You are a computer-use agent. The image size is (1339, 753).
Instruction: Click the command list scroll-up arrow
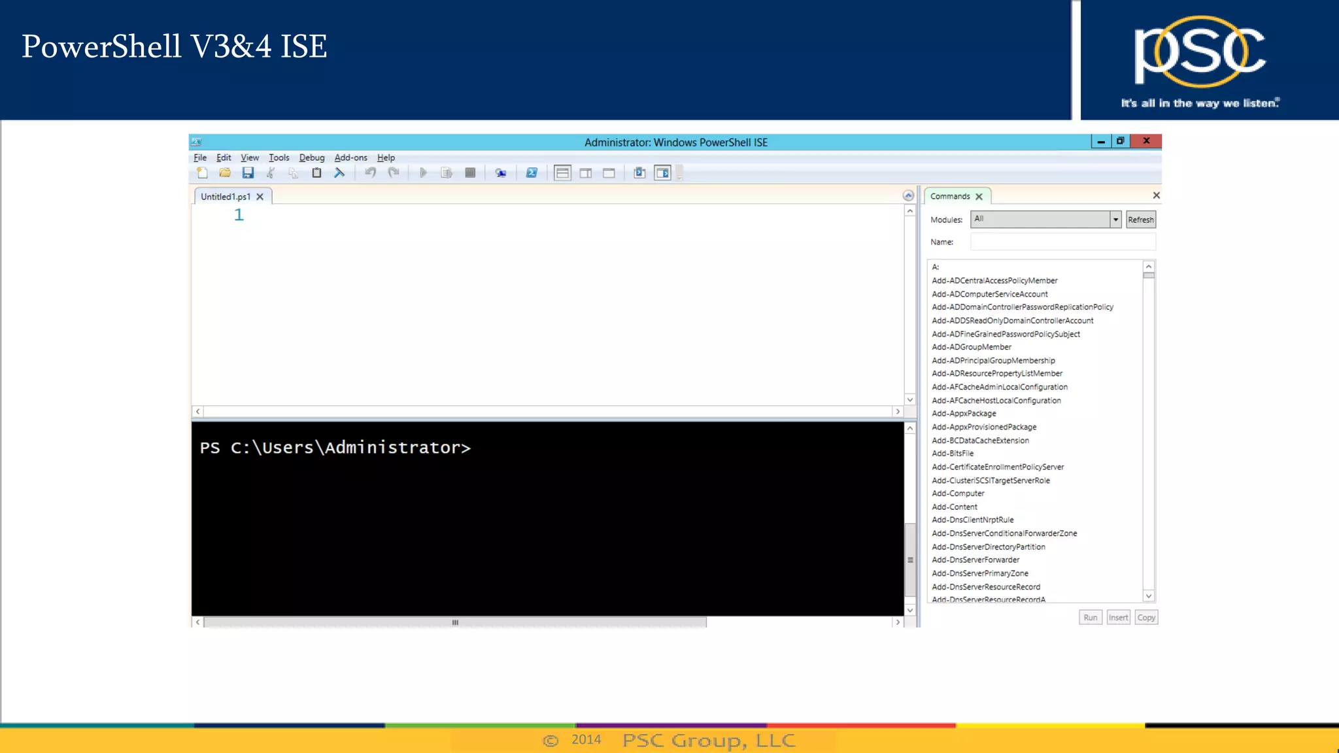point(1149,267)
